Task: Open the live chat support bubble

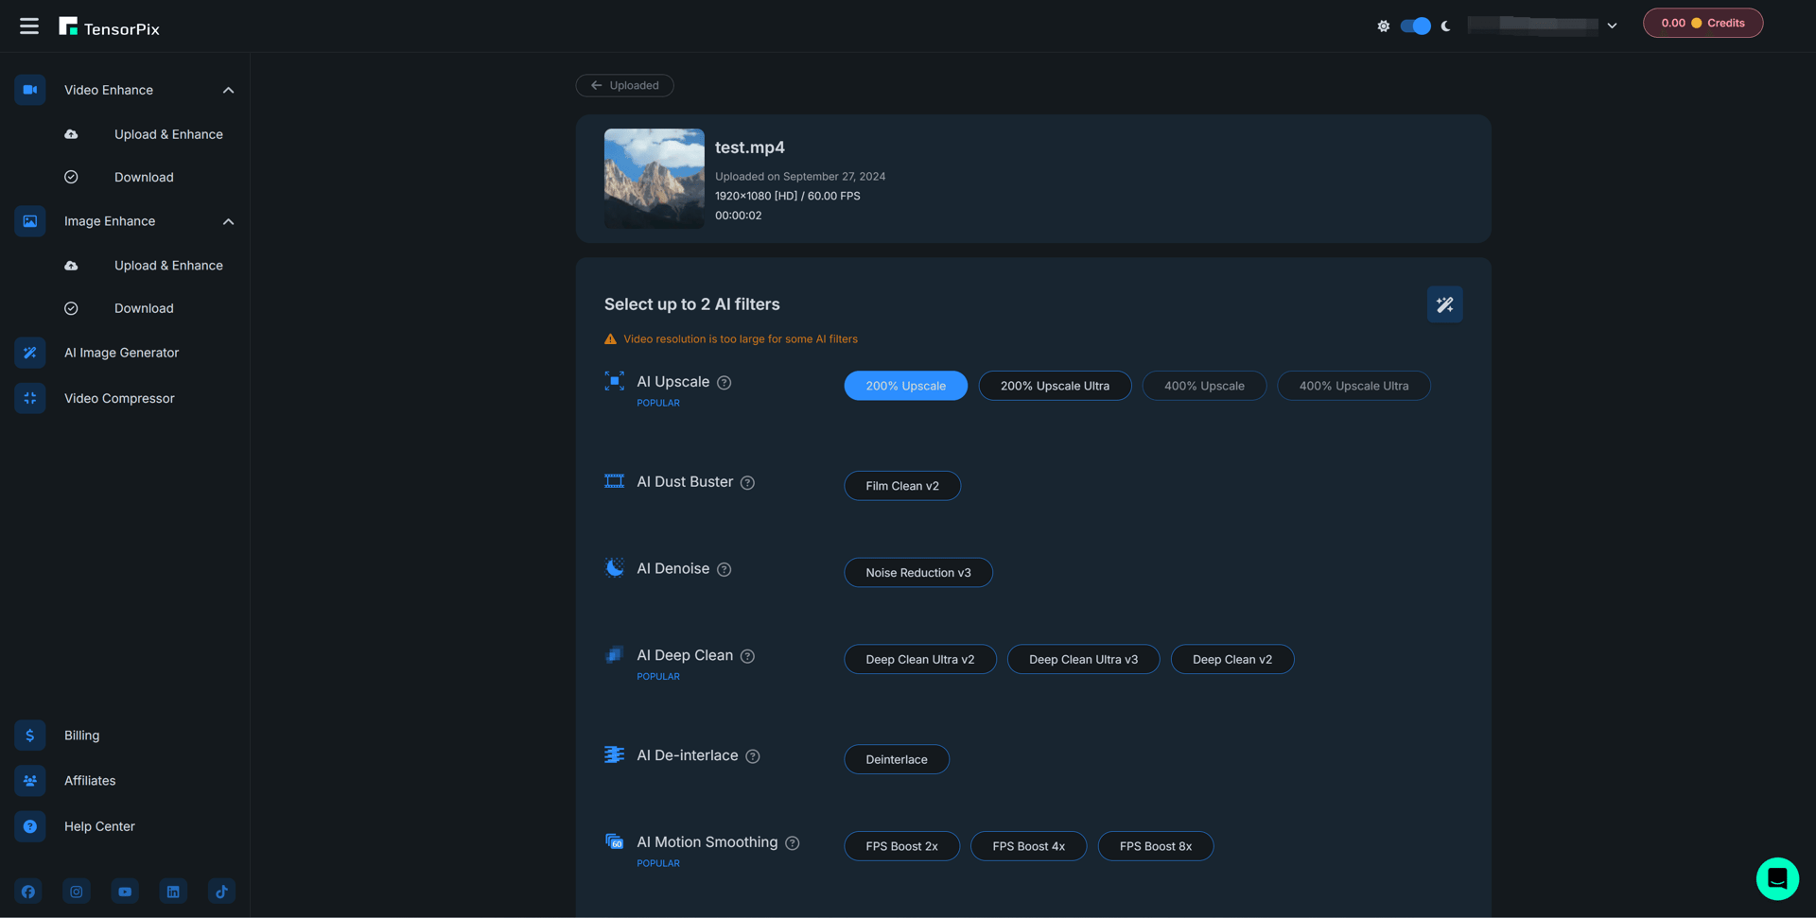Action: (x=1776, y=878)
